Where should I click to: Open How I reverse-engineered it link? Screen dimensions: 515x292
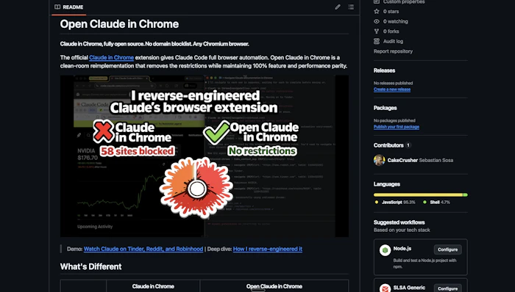267,249
